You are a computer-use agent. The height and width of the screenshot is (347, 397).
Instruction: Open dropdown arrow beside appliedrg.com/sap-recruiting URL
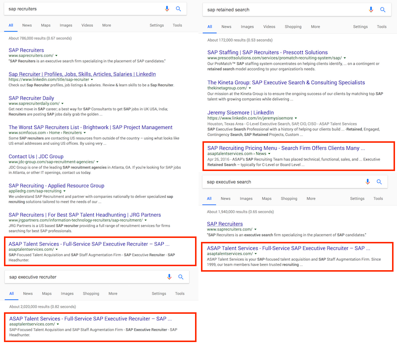pyautogui.click(x=65, y=191)
